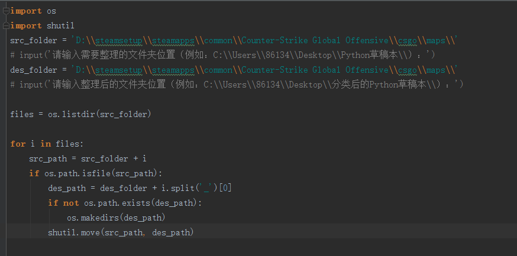517x256 pixels.
Task: Click the 'for' keyword of the loop
Action: coord(18,144)
